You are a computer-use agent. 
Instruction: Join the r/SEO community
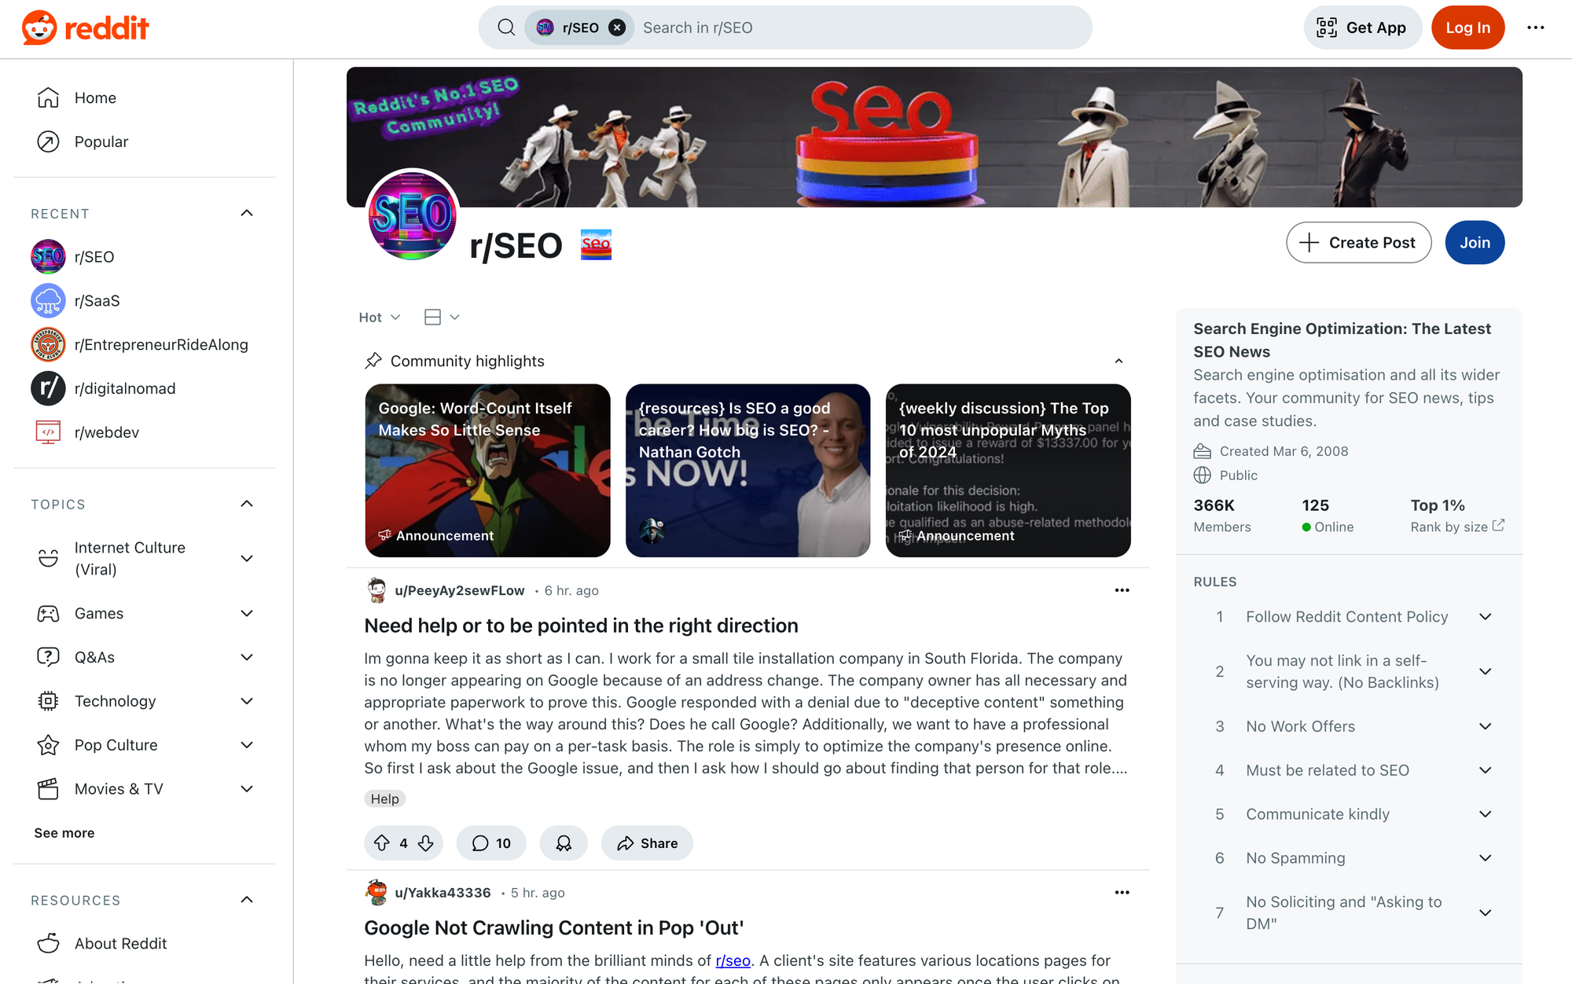[x=1475, y=243]
